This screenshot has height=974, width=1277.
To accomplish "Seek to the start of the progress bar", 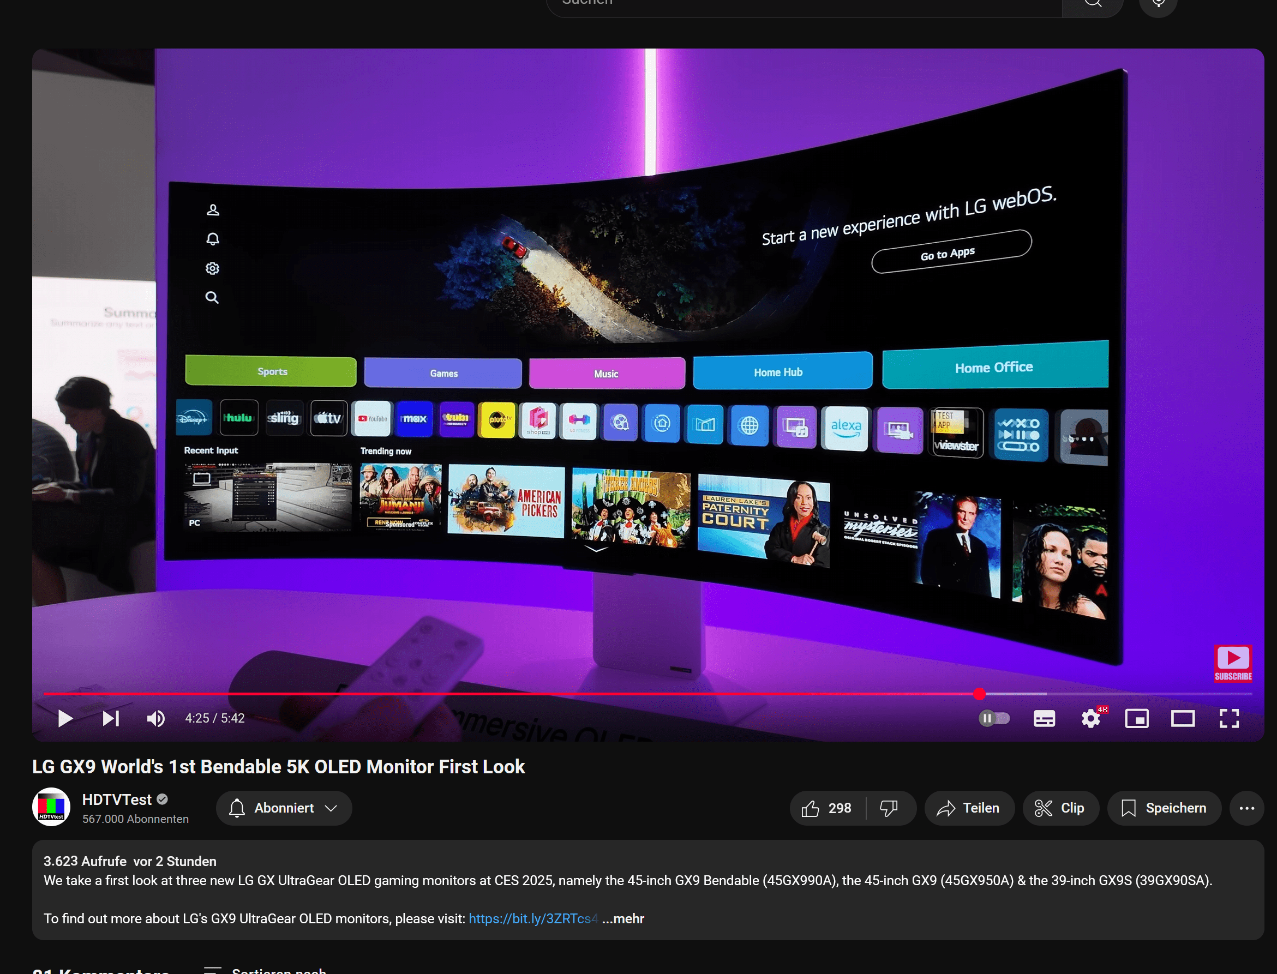I will [45, 693].
